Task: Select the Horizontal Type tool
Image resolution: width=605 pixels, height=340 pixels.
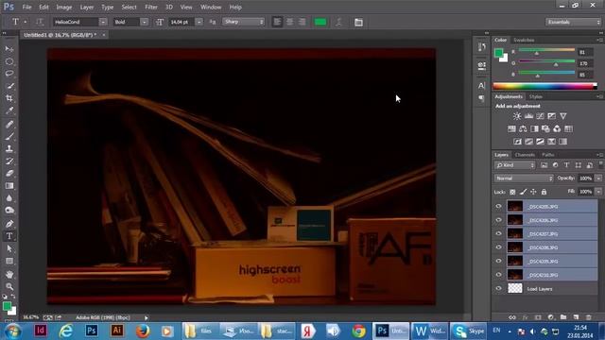Action: point(9,236)
